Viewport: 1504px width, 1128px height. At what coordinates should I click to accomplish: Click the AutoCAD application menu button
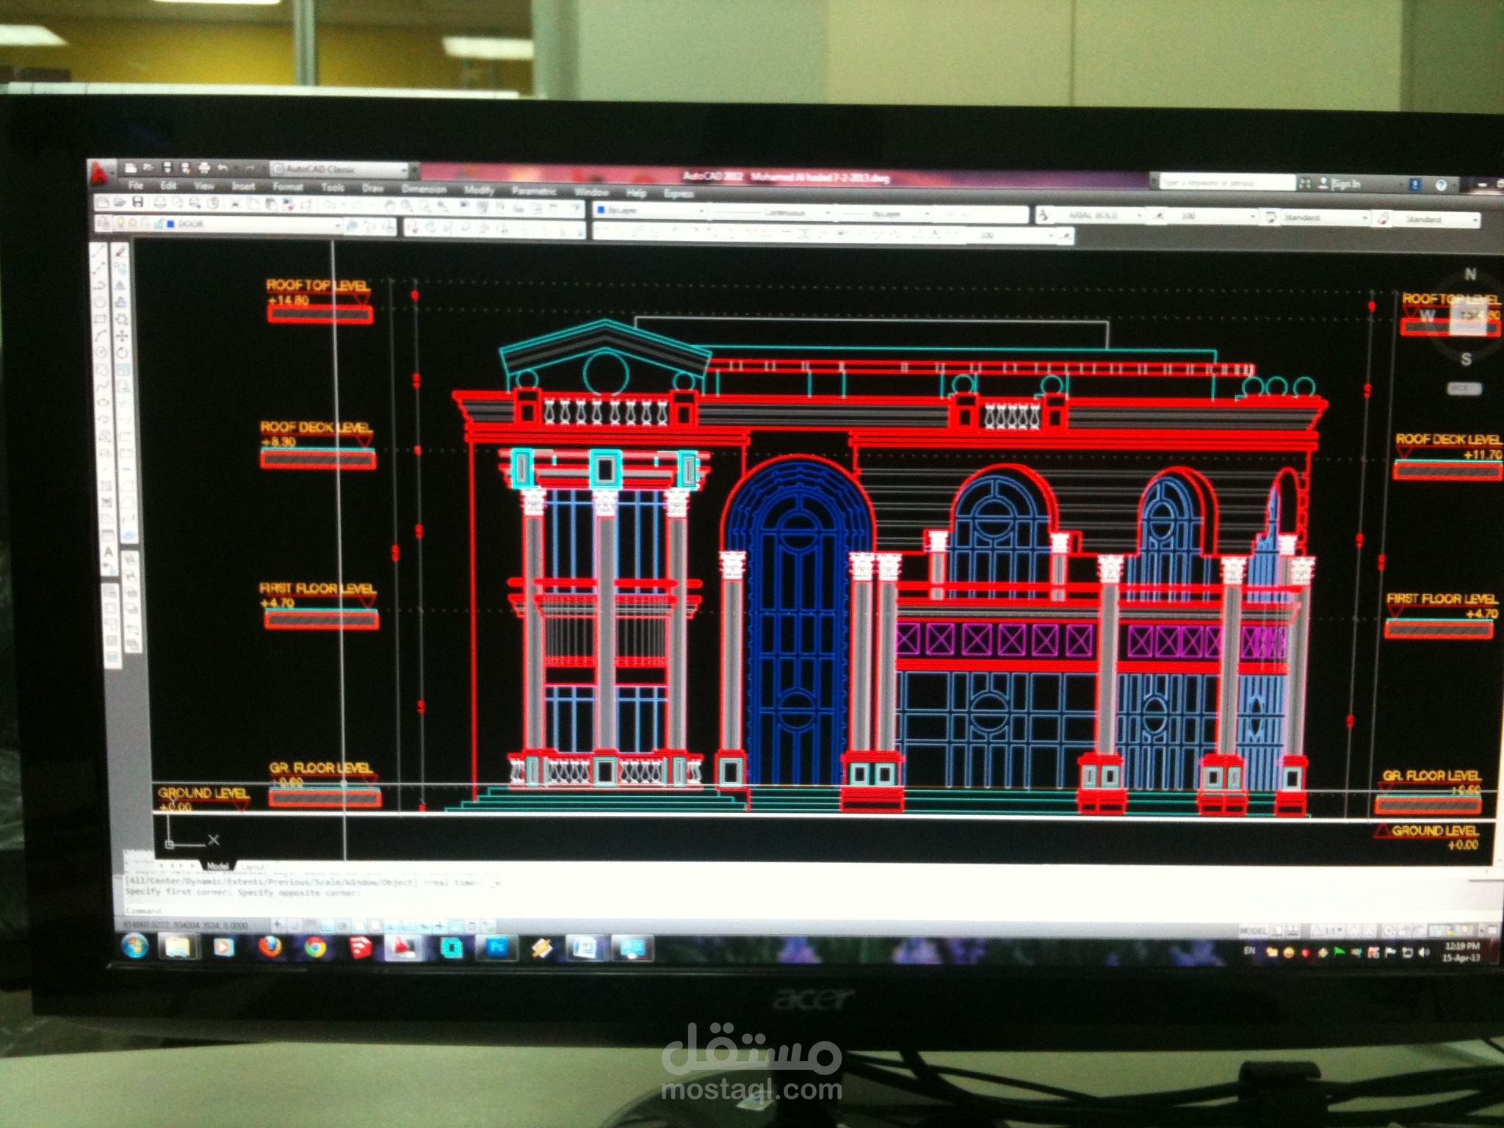point(98,174)
